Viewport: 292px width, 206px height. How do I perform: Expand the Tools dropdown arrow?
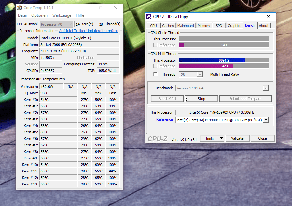[221, 138]
